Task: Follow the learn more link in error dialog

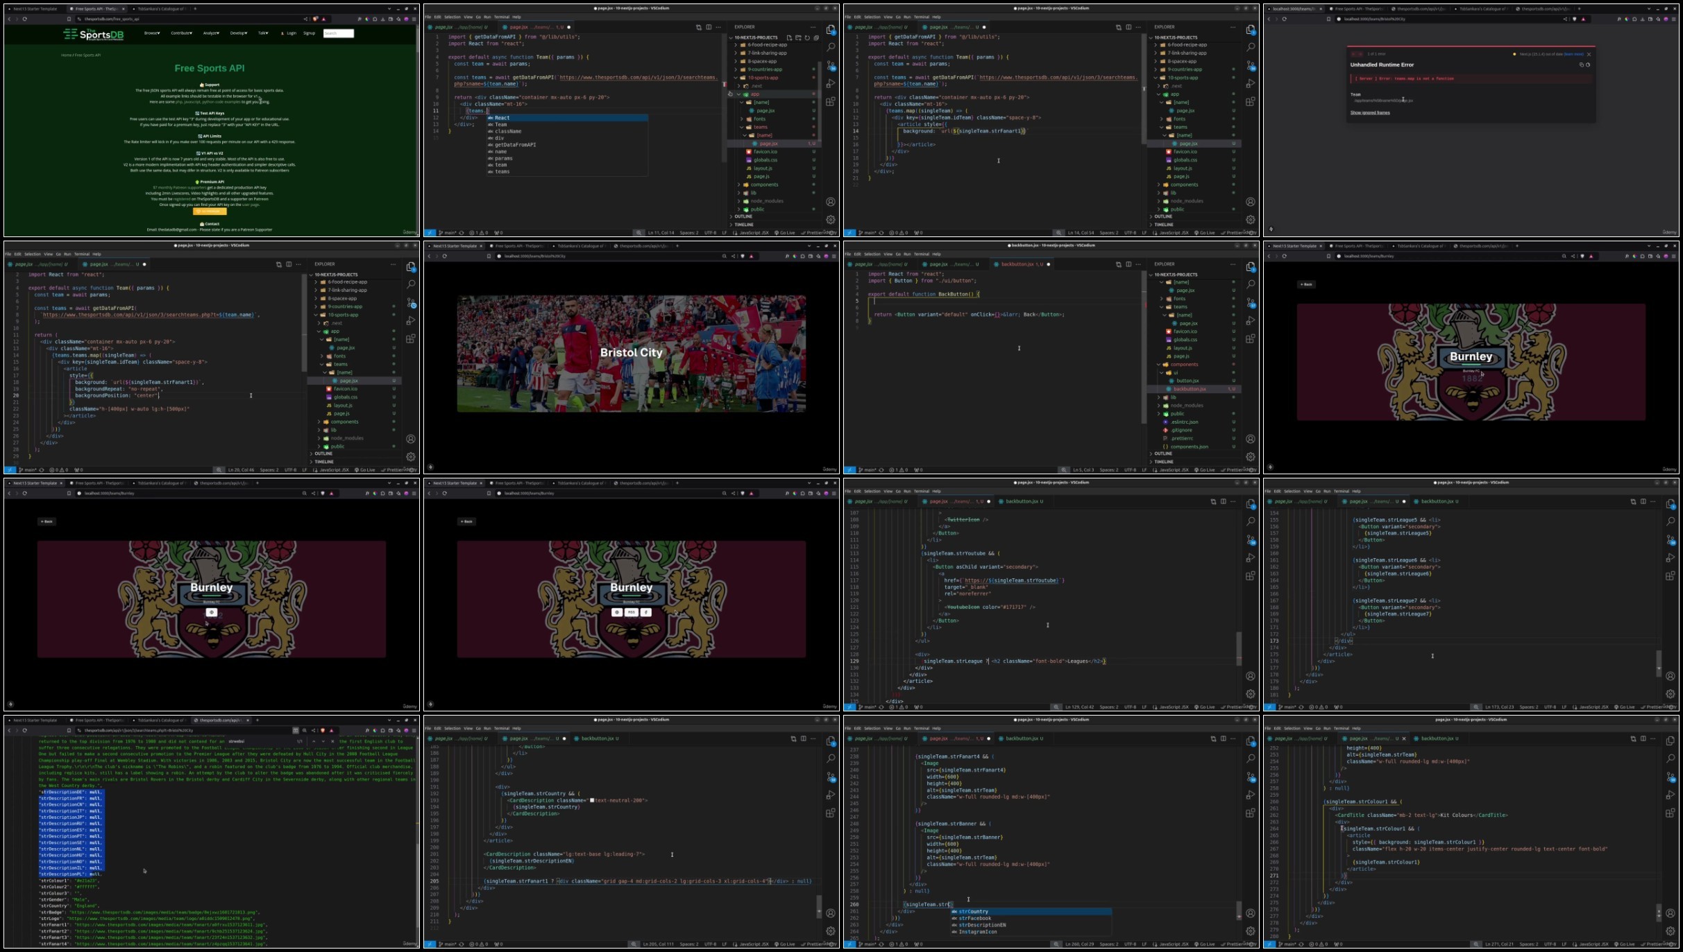Action: 1573,54
